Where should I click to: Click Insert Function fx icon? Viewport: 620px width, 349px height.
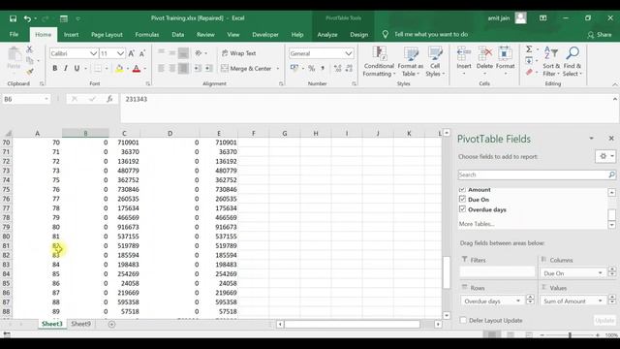tap(109, 99)
